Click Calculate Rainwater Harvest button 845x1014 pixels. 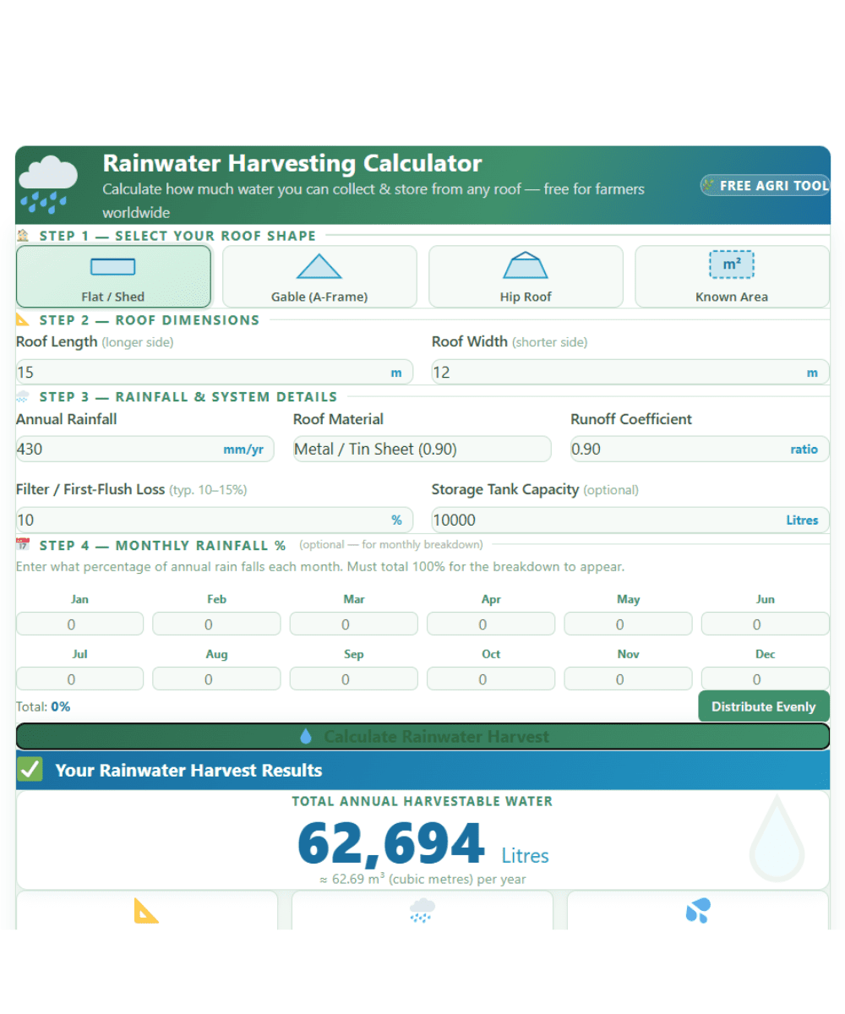pyautogui.click(x=422, y=736)
